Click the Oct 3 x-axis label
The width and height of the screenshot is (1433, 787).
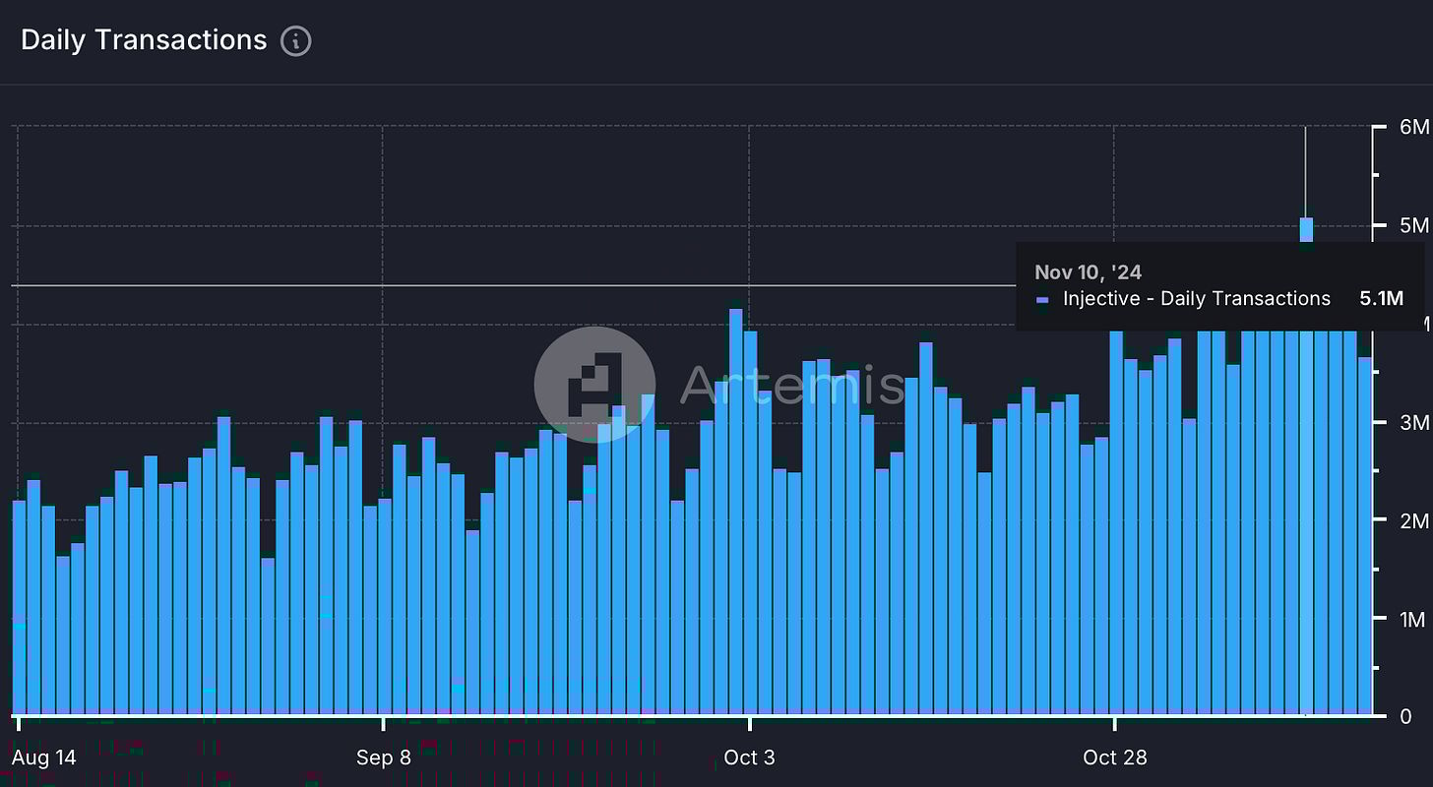pyautogui.click(x=749, y=757)
